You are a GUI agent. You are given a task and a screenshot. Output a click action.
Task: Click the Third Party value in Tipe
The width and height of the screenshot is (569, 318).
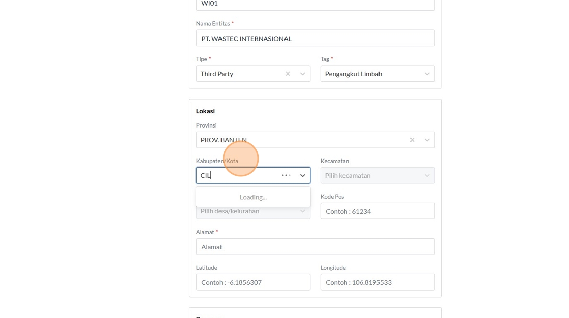[217, 74]
